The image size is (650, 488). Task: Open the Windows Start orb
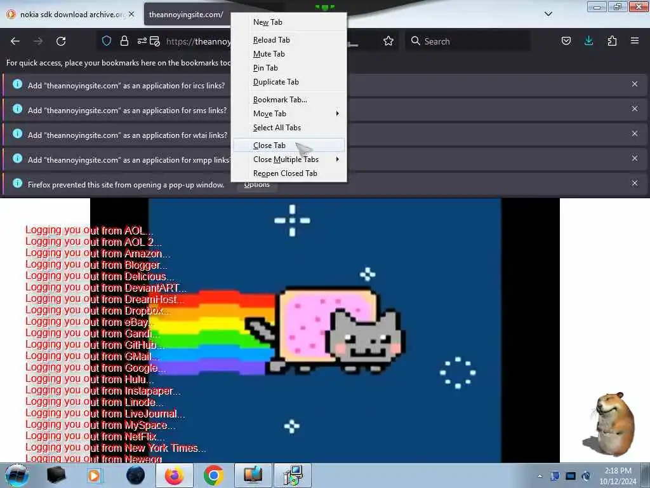point(17,475)
